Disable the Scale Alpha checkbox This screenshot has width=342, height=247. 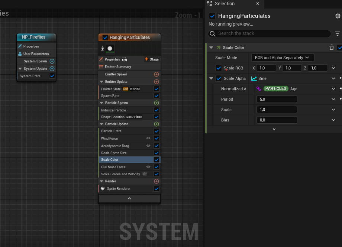(219, 78)
